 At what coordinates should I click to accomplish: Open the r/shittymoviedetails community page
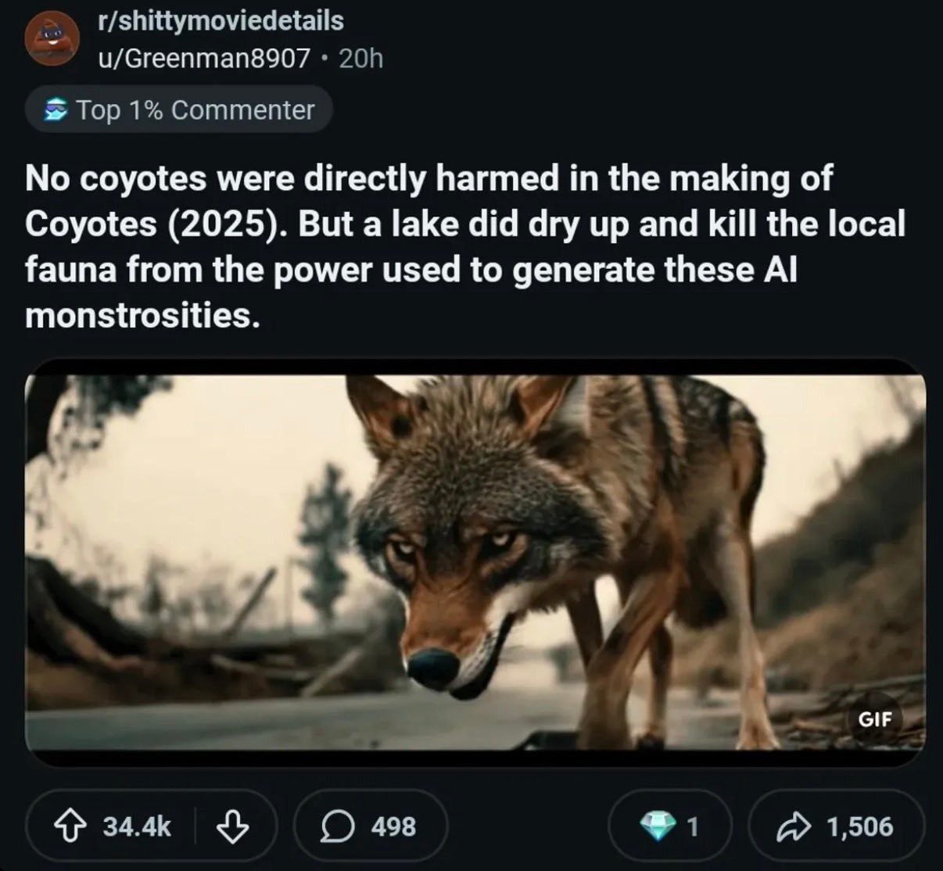point(221,21)
